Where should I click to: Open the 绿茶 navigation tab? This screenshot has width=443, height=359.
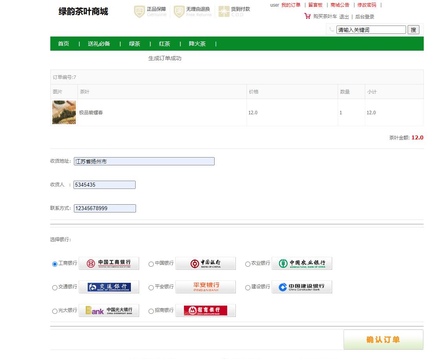pos(134,44)
